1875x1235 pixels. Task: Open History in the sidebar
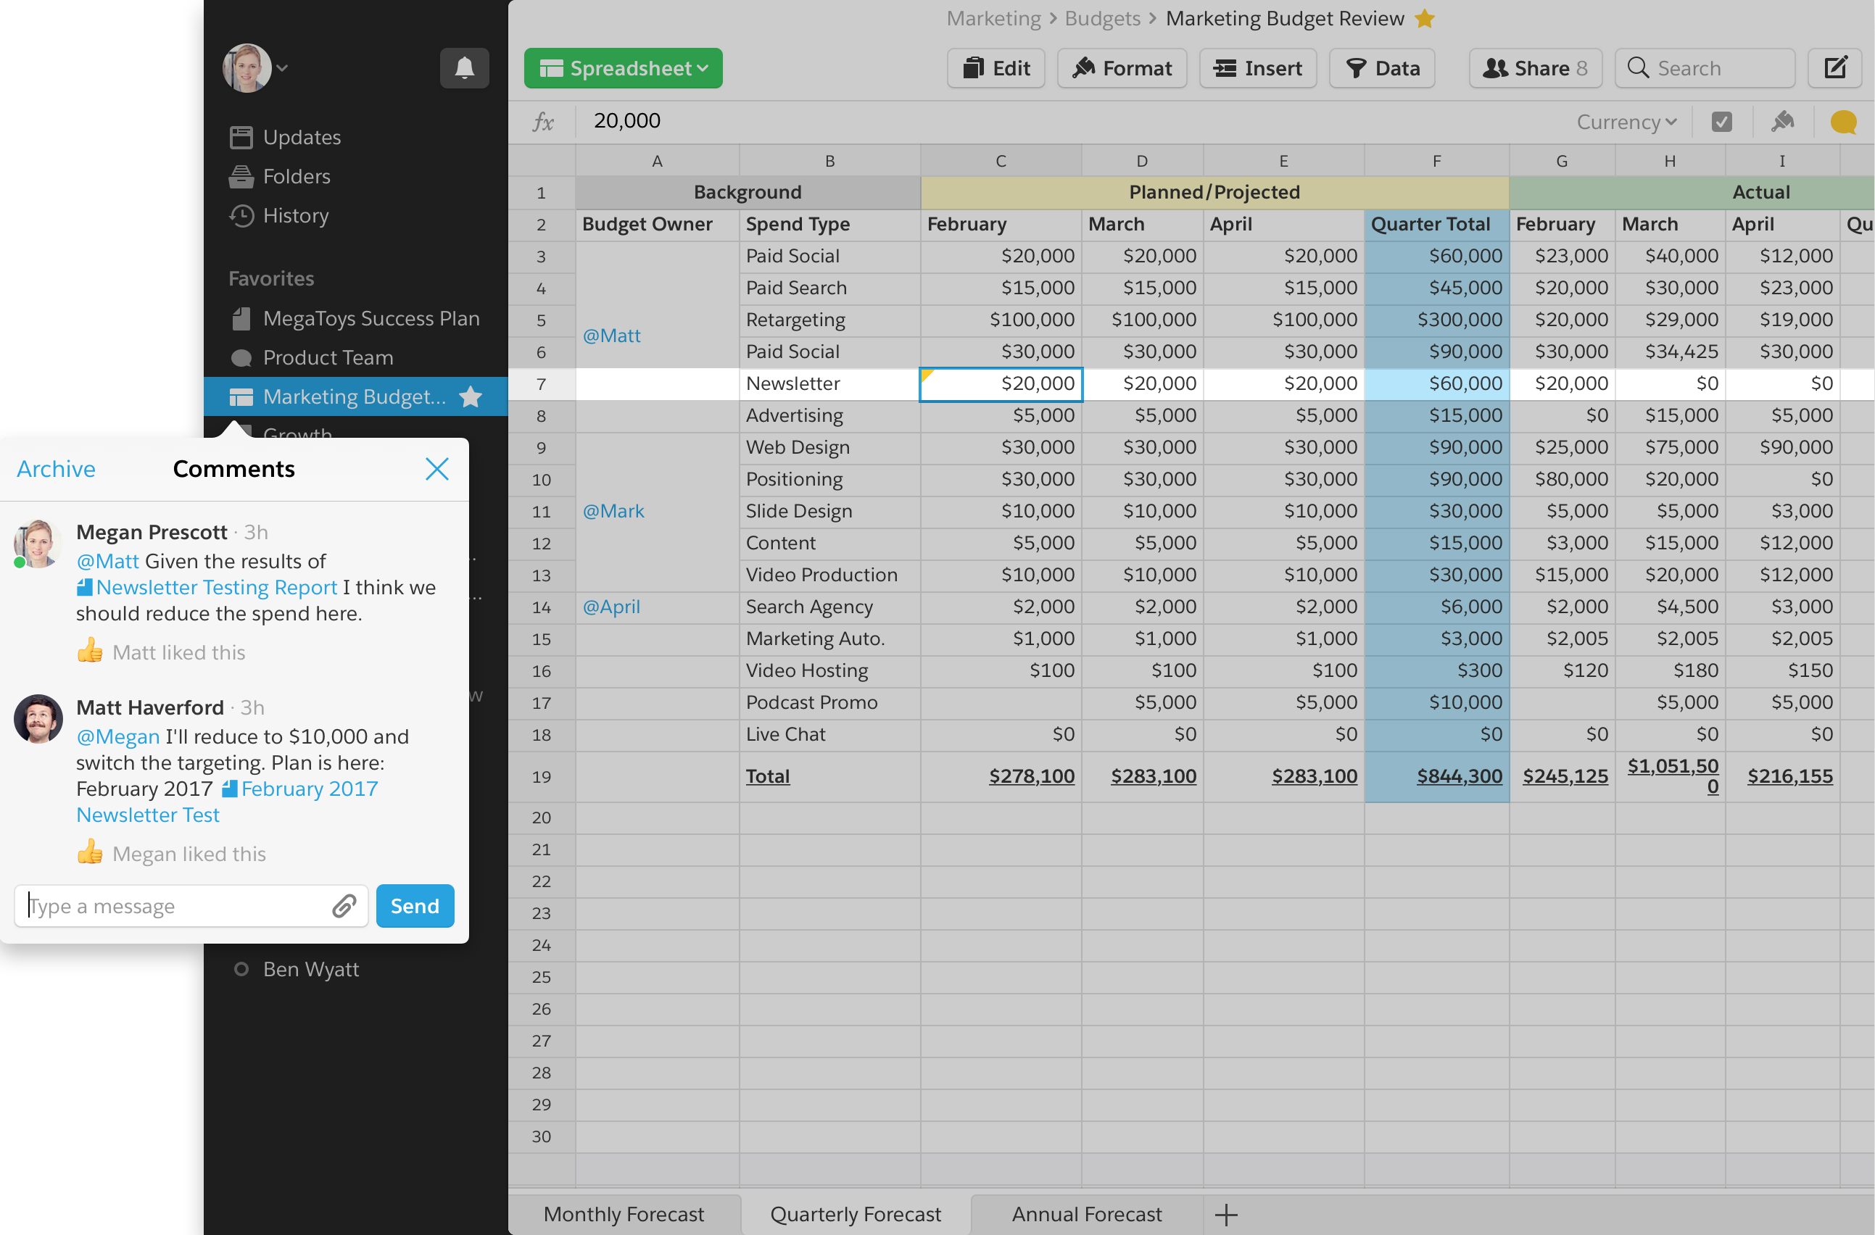click(x=295, y=216)
